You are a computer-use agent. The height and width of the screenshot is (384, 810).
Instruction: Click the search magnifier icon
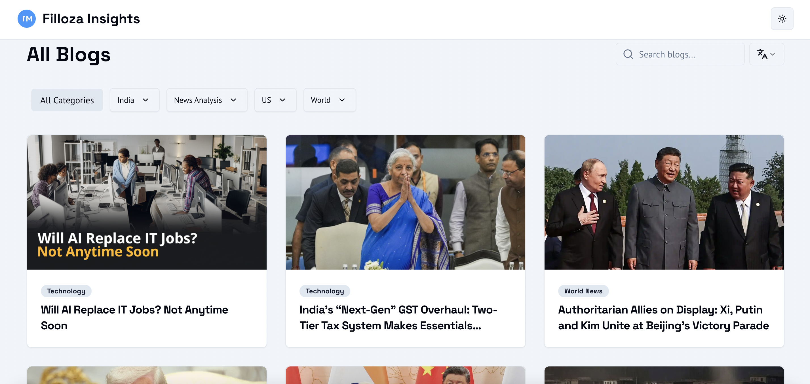pos(628,54)
